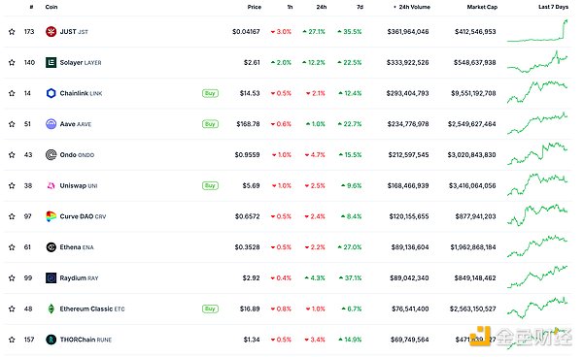
Task: Click the JUST coin logo icon
Action: pyautogui.click(x=51, y=32)
